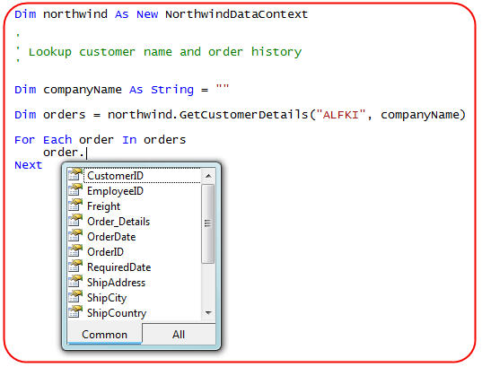Switch to the All tab
482x367 pixels.
click(179, 334)
